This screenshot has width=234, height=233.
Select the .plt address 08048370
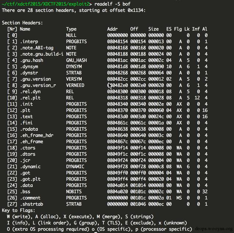(x=118, y=110)
